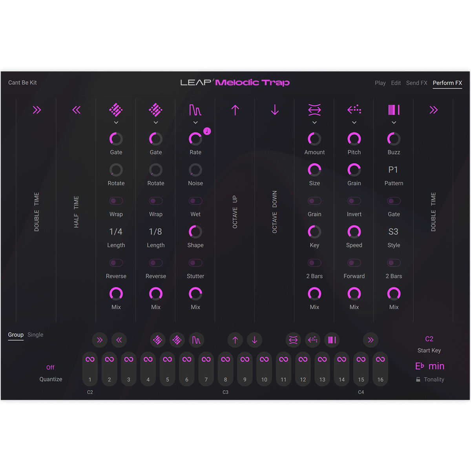Screen dimensions: 471x471
Task: Click the Rate waveform effect icon
Action: (195, 110)
